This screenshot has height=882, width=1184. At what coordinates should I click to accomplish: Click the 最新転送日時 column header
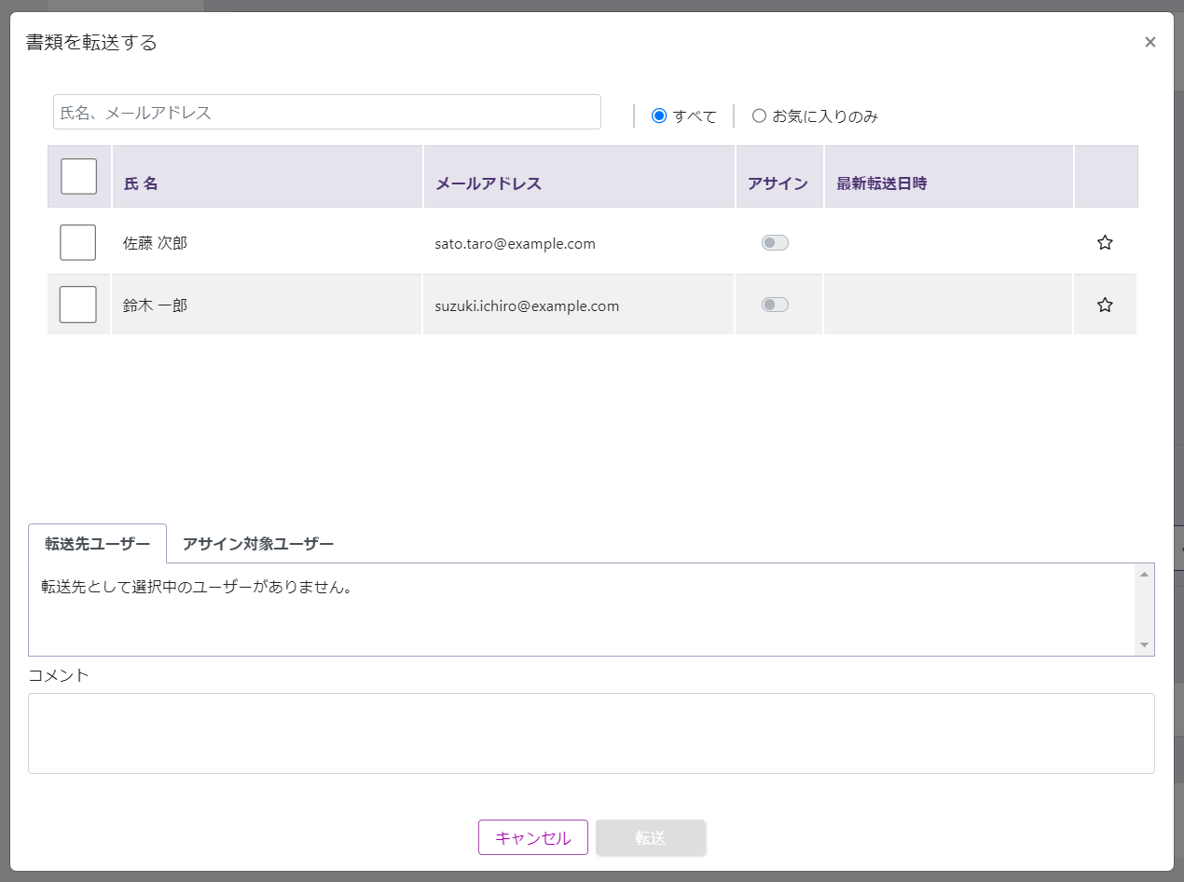(x=881, y=183)
